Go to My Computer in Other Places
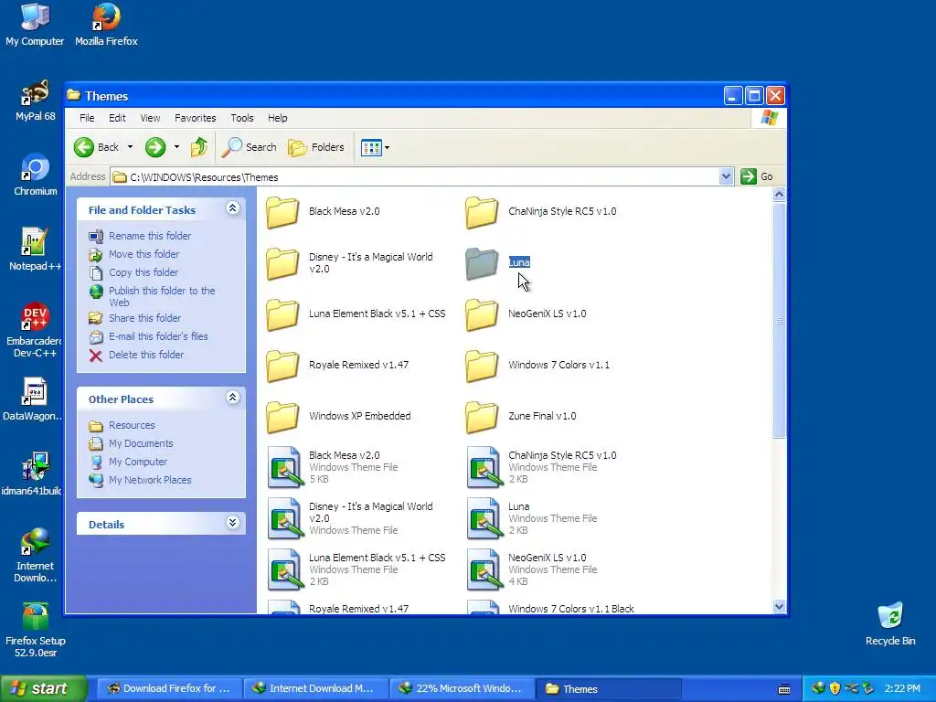Screen dimensions: 936x702 pyautogui.click(x=138, y=462)
